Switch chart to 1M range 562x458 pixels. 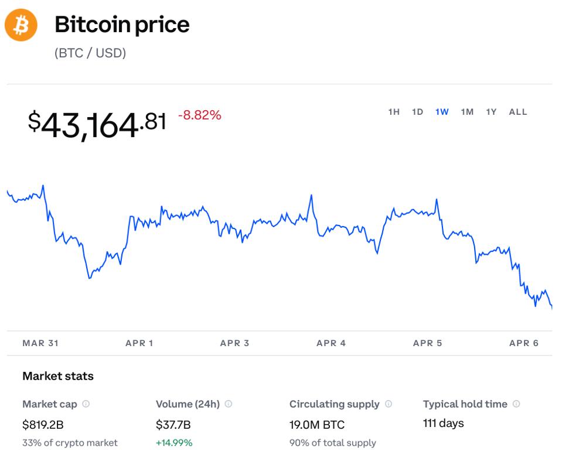467,112
